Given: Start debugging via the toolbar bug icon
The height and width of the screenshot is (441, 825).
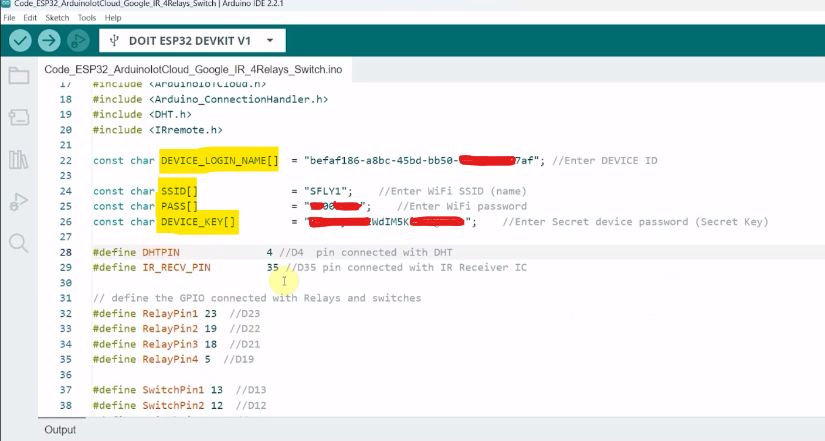Looking at the screenshot, I should click(x=77, y=40).
